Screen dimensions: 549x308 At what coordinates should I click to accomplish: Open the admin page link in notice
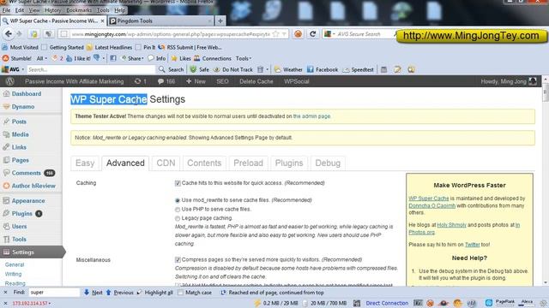pyautogui.click(x=311, y=116)
